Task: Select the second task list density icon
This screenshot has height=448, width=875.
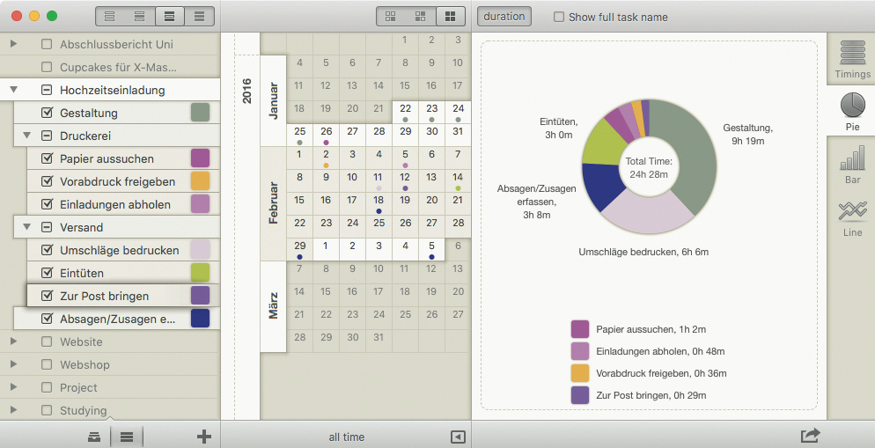Action: click(139, 17)
